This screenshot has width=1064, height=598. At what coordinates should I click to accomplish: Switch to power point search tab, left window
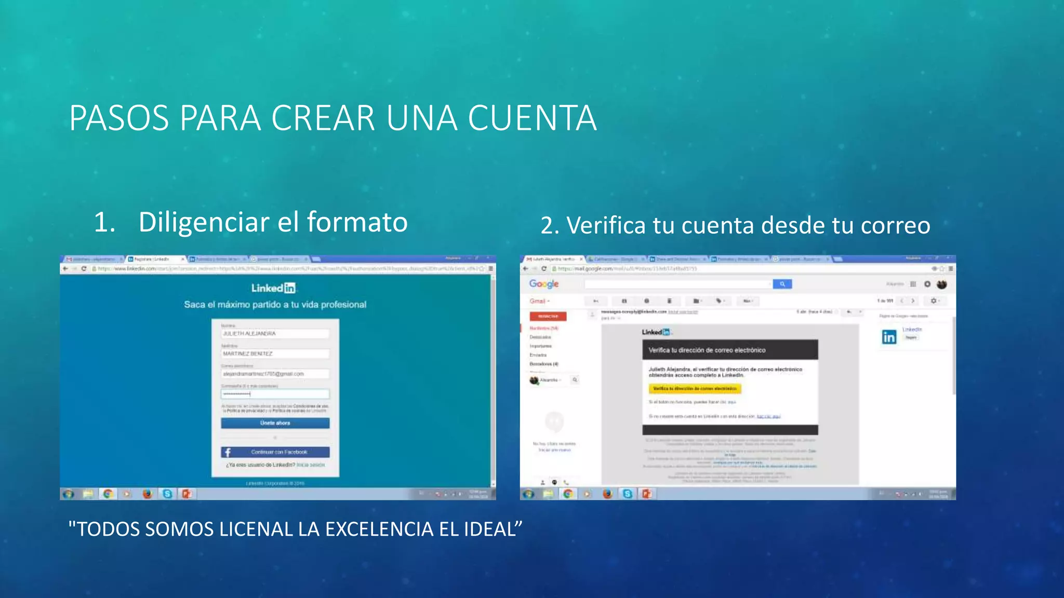pos(278,259)
